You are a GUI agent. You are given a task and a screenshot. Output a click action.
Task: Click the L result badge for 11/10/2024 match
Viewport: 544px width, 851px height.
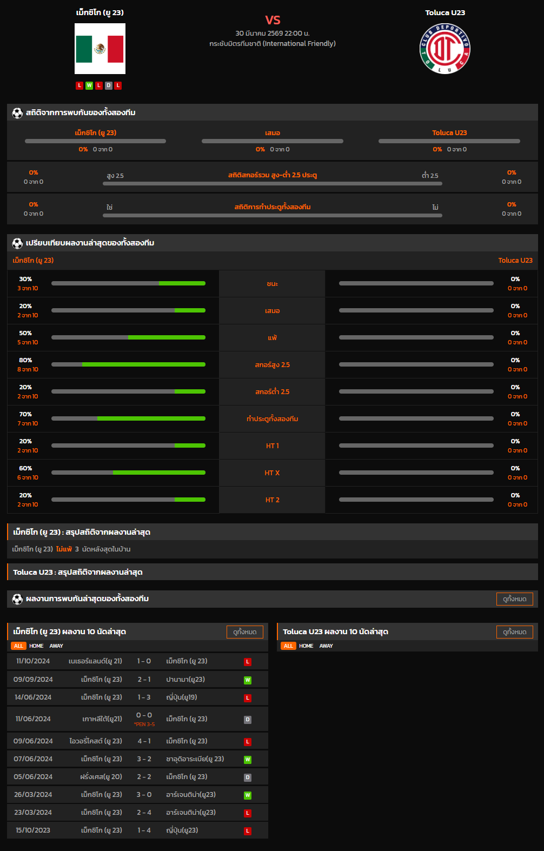(248, 662)
